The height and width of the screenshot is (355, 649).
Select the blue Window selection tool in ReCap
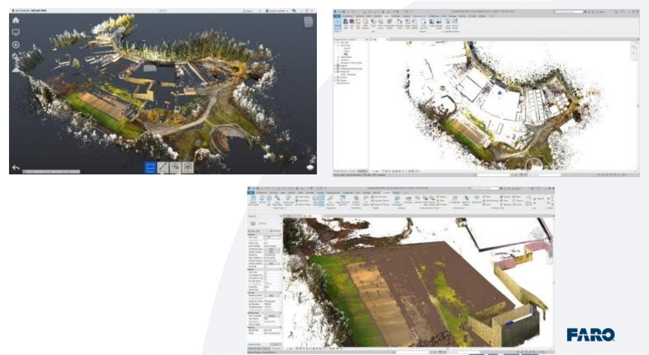pyautogui.click(x=151, y=167)
